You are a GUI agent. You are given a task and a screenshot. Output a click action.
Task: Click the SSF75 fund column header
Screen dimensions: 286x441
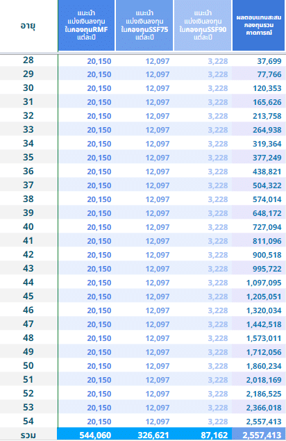click(144, 25)
